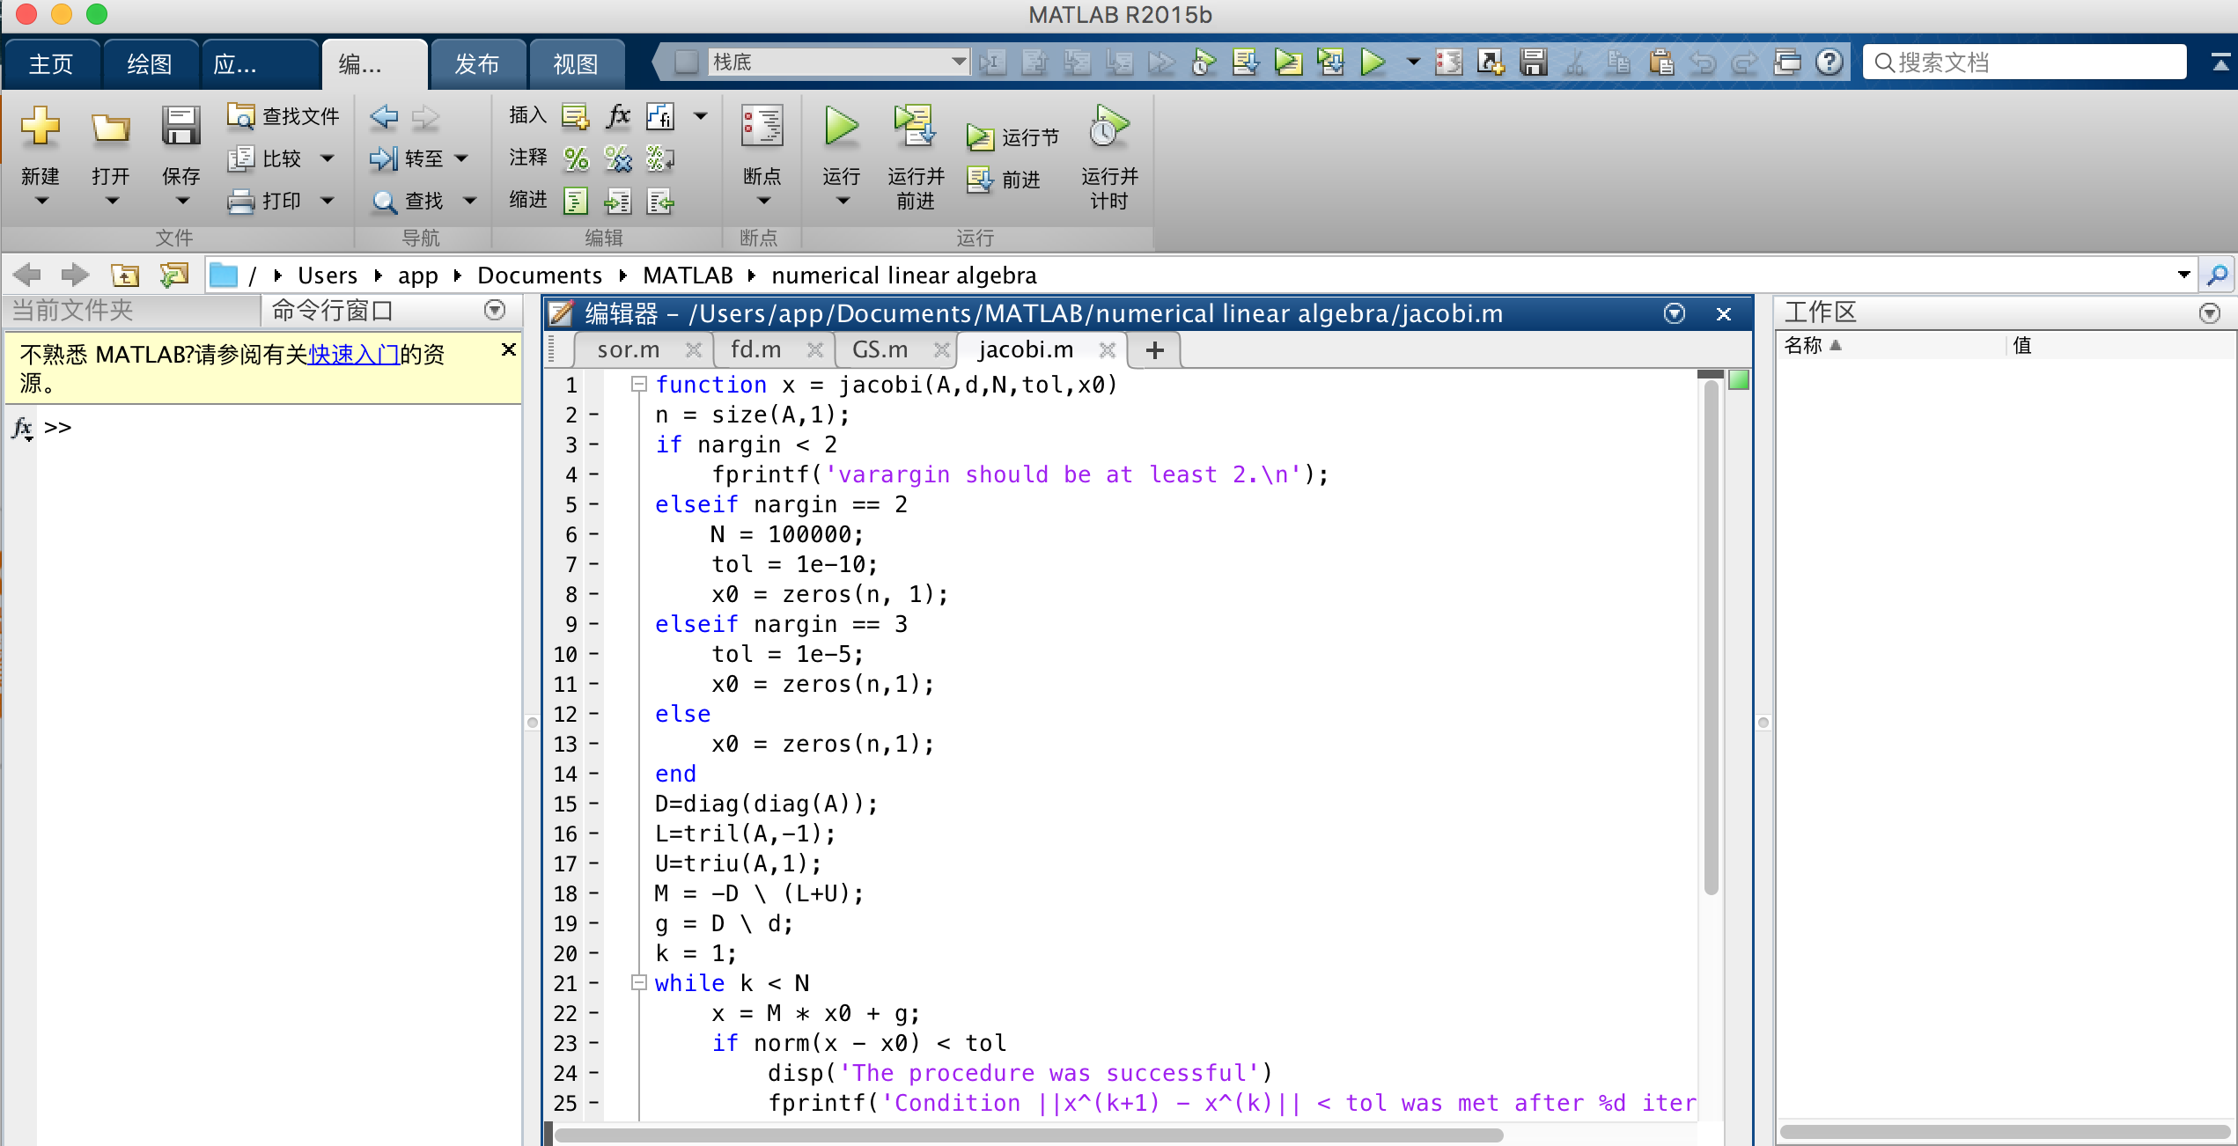
Task: Collapse the while loop fold on line 21
Action: [x=639, y=983]
